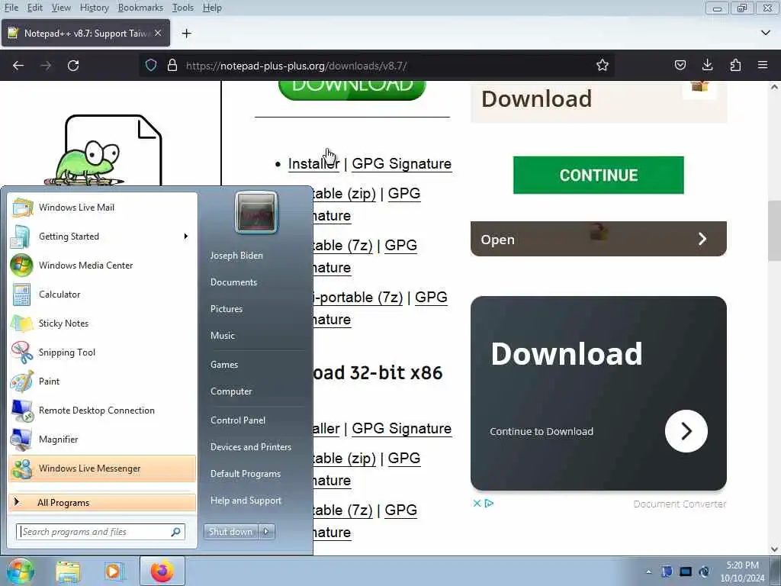This screenshot has height=586, width=781.
Task: Click the AdChoices triangle icon
Action: (x=489, y=504)
